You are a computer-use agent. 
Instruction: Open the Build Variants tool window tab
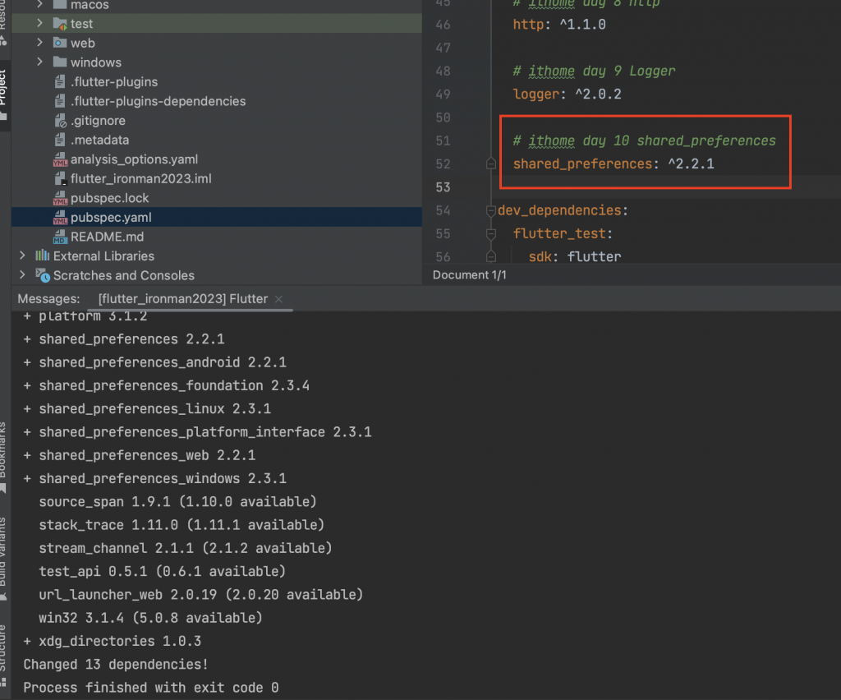click(3, 558)
